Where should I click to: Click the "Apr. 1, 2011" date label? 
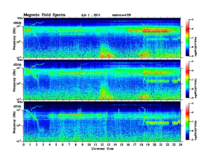coord(91,15)
